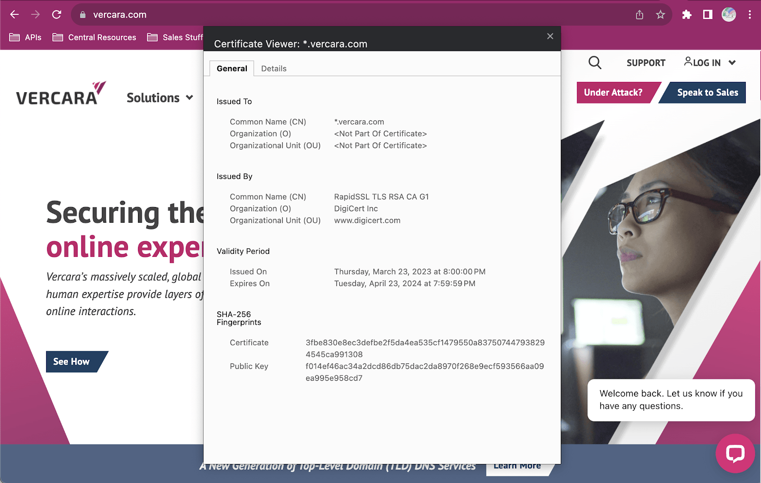Open the SUPPORT link
761x483 pixels.
[x=646, y=63]
